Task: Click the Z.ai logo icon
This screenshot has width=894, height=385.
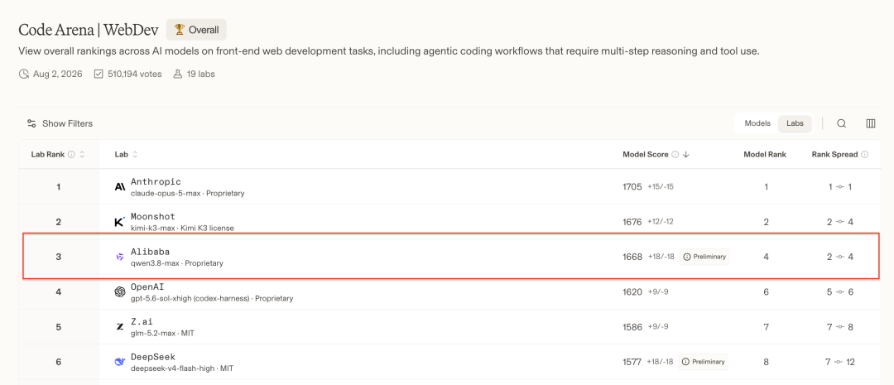Action: 120,327
